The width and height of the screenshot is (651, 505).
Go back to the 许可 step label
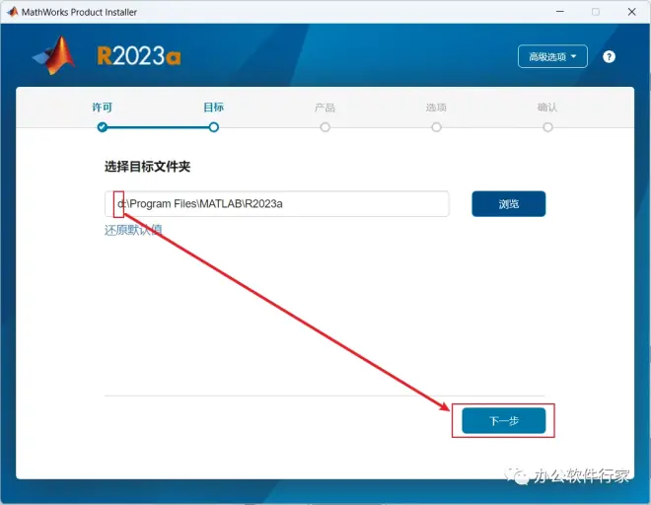pyautogui.click(x=103, y=108)
